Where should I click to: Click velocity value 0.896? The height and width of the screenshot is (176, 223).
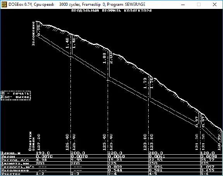(156, 167)
